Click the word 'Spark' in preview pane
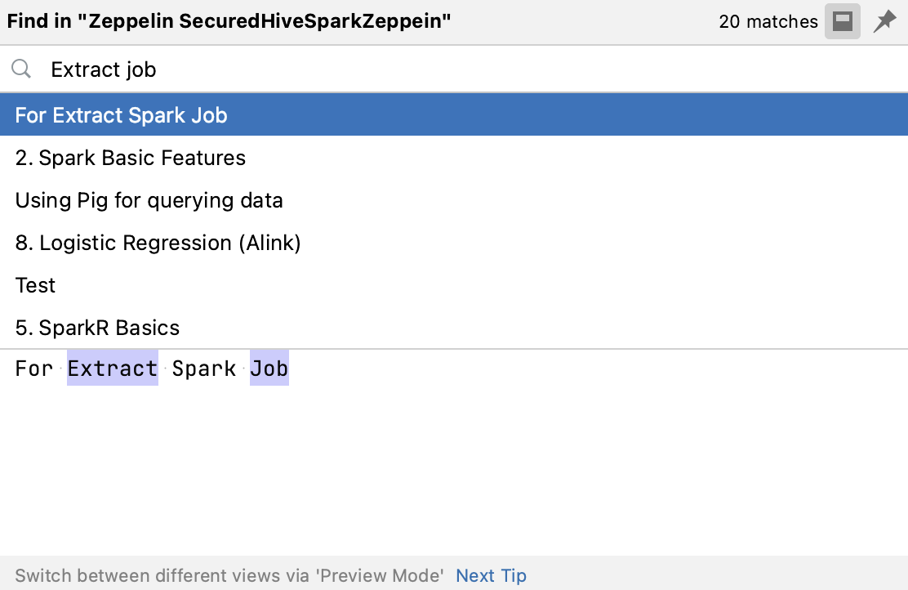908x590 pixels. pos(204,368)
